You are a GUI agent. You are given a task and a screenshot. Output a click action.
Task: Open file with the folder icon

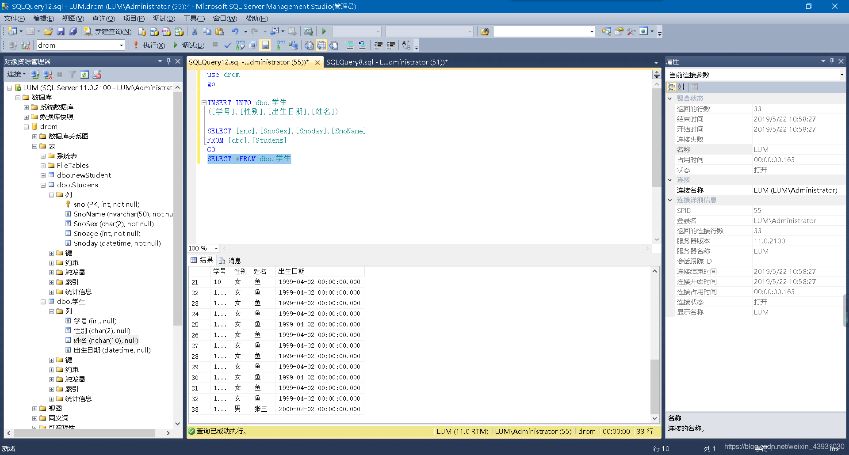(x=48, y=31)
